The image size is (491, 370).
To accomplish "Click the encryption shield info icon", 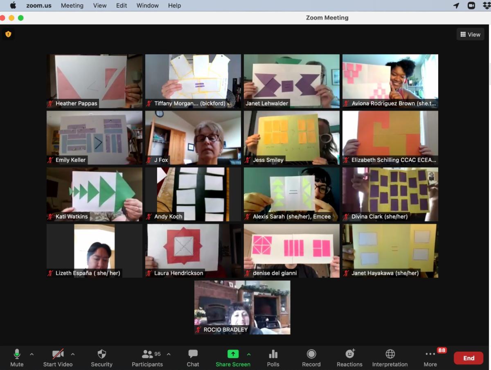I will [x=8, y=34].
